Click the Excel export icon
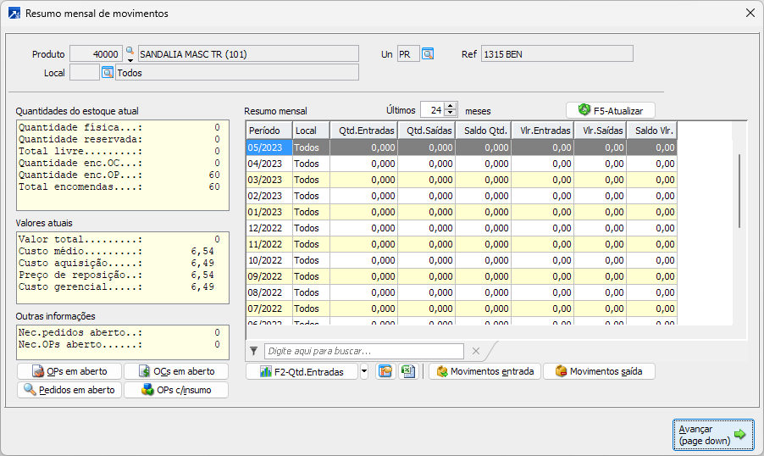764x456 pixels. pos(408,371)
